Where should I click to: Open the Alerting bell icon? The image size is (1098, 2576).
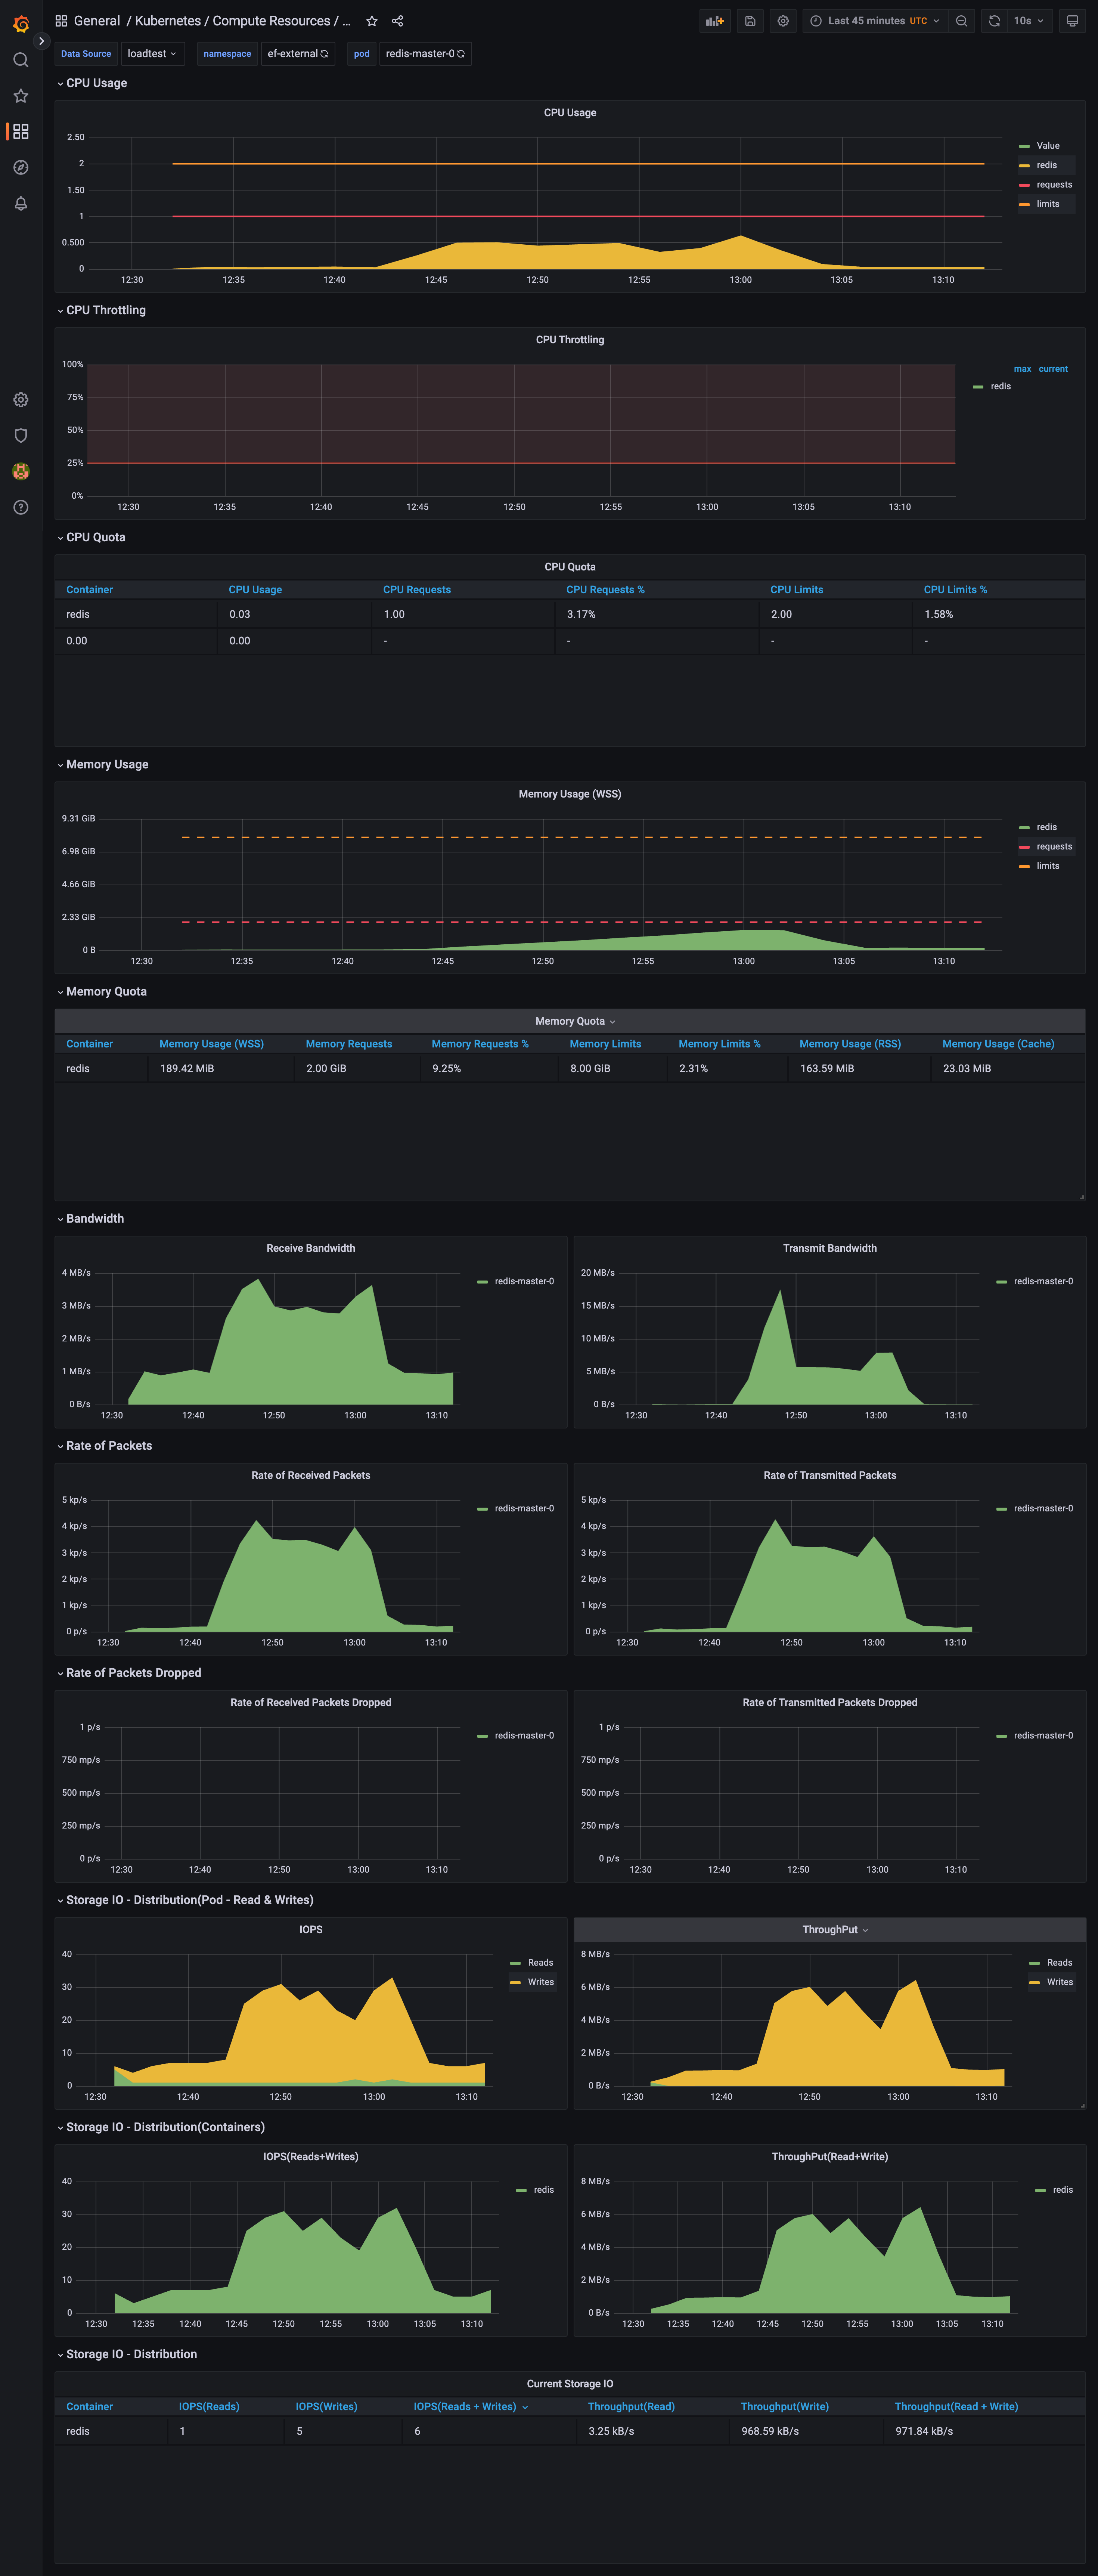click(20, 203)
